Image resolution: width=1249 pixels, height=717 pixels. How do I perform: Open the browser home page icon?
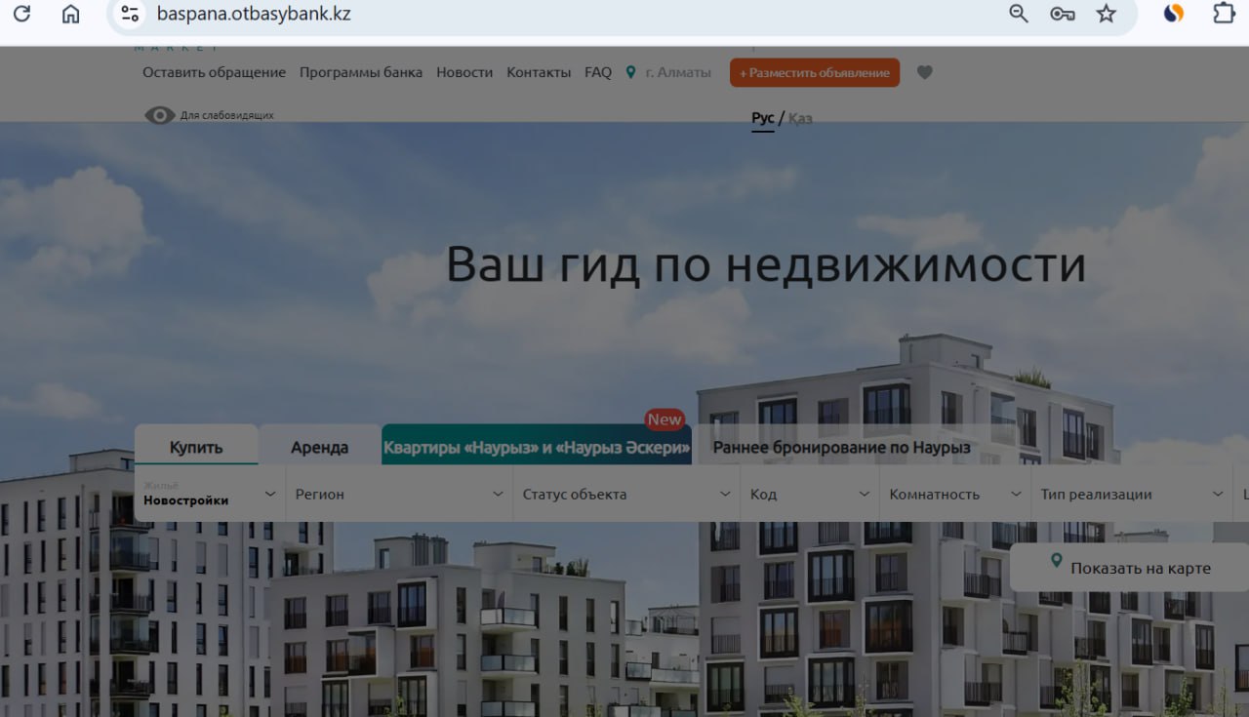click(70, 14)
